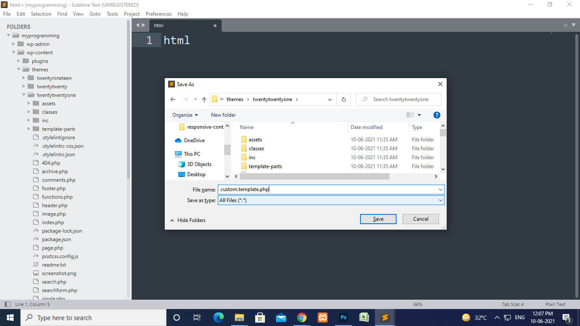Viewport: 580px width, 326px height.
Task: Toggle the side bar icon in status bar
Action: pyautogui.click(x=7, y=304)
